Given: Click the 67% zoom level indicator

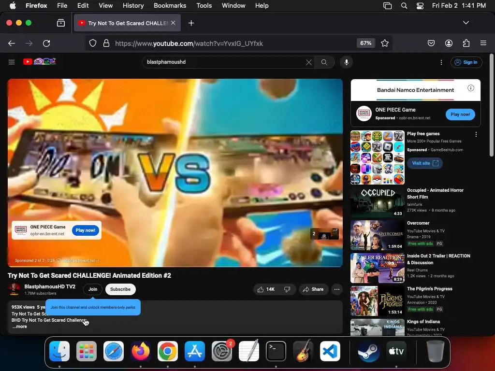Looking at the screenshot, I should pos(365,43).
